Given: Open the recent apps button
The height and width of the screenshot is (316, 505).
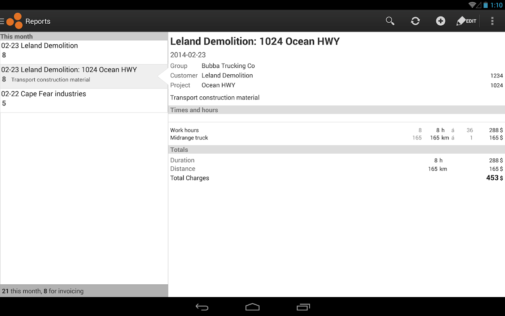Looking at the screenshot, I should pos(303,307).
